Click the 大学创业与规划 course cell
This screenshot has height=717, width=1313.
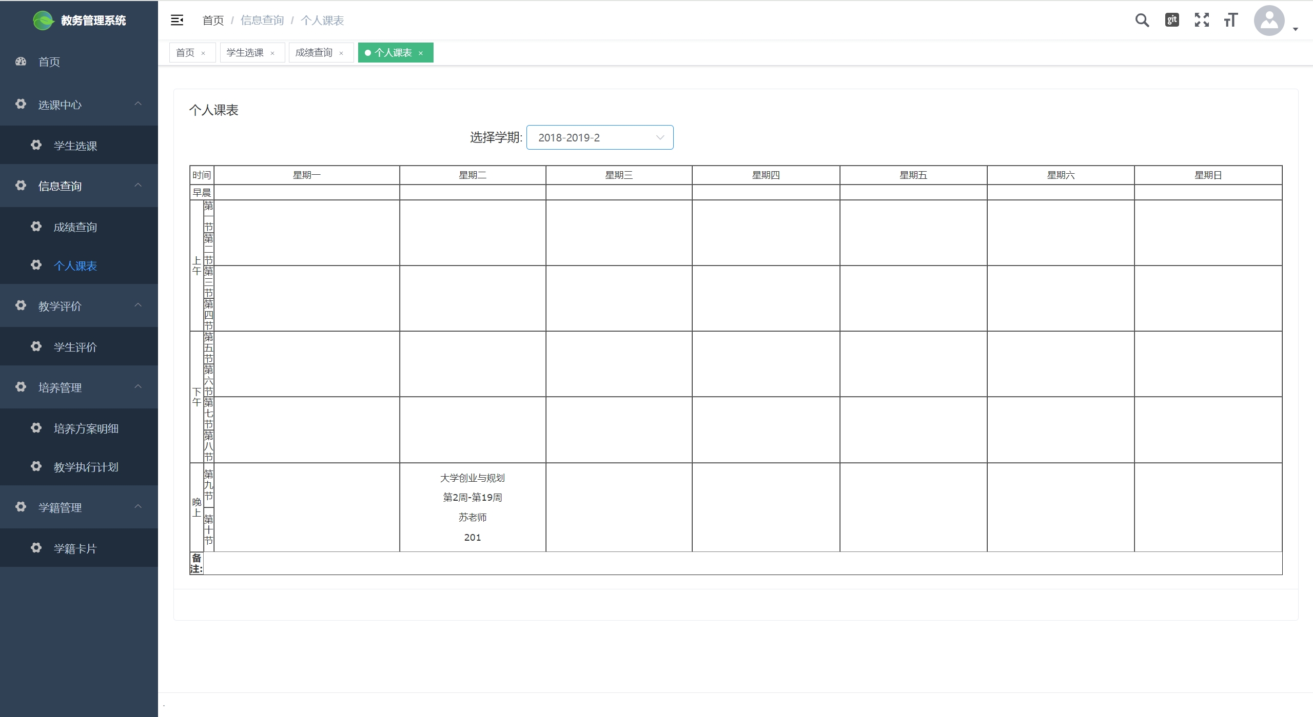click(x=472, y=507)
